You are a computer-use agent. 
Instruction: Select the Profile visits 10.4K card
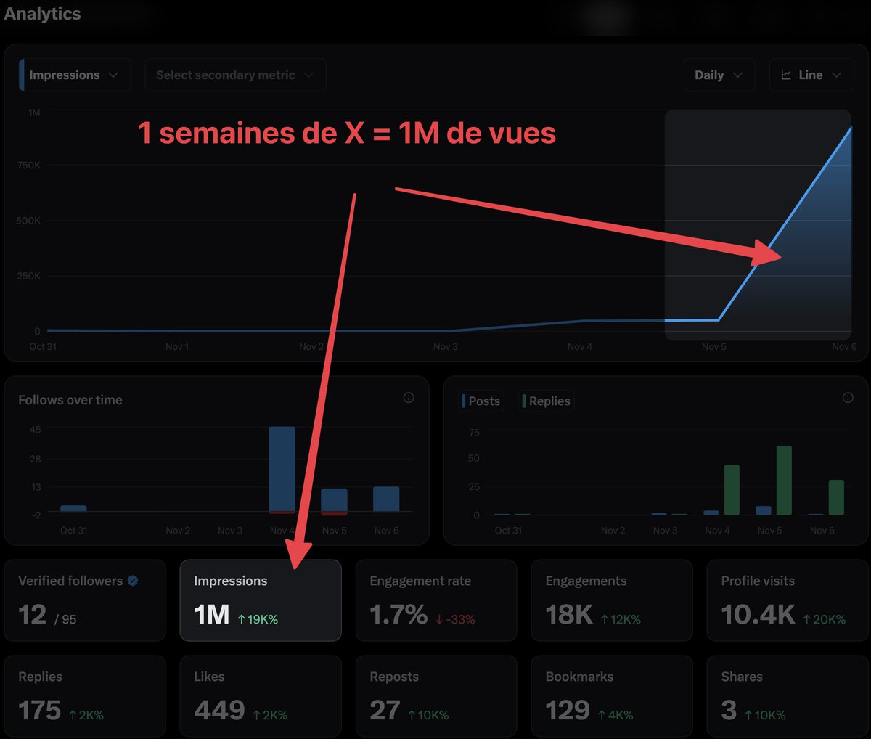[x=788, y=600]
